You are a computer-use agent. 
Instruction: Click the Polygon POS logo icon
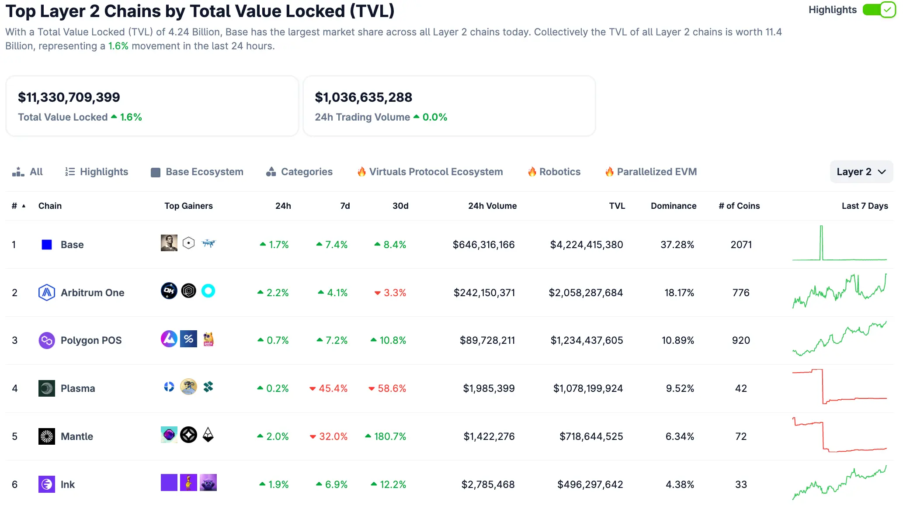point(47,340)
